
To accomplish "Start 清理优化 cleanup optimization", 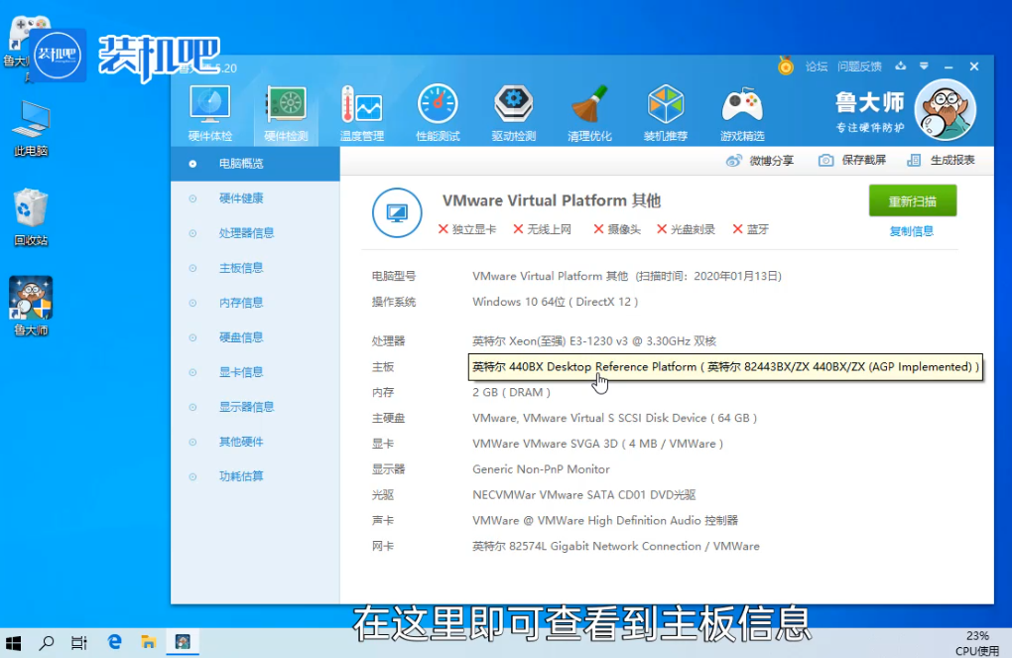I will pos(589,109).
